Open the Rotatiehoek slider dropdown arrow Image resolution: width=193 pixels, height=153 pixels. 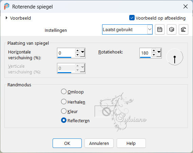pos(159,52)
